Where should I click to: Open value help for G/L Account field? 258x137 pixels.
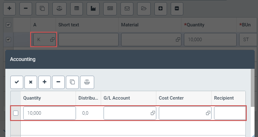tap(153, 113)
